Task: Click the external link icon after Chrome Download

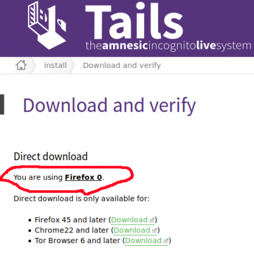Action: 154,231
